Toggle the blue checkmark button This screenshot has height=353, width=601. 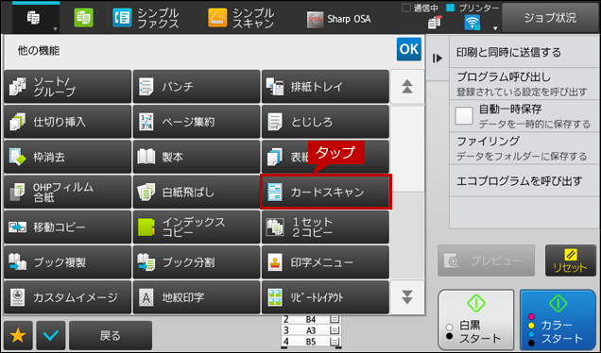click(x=51, y=336)
